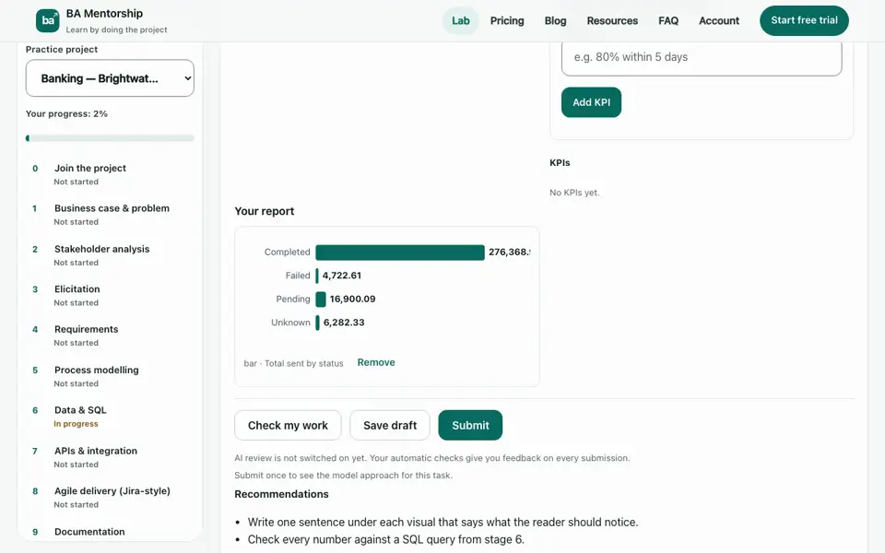
Task: Focus the KPI target input field
Action: coord(702,57)
